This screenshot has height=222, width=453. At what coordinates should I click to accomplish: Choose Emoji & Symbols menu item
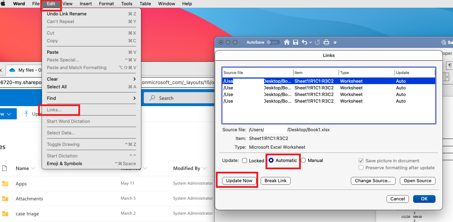tap(91, 163)
